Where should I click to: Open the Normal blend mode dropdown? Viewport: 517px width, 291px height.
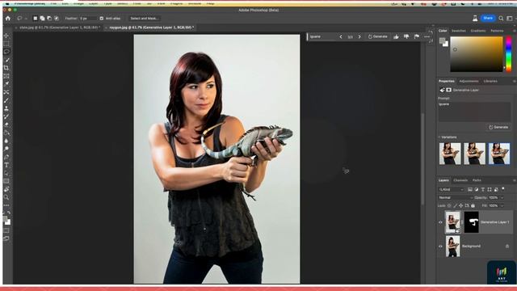456,197
